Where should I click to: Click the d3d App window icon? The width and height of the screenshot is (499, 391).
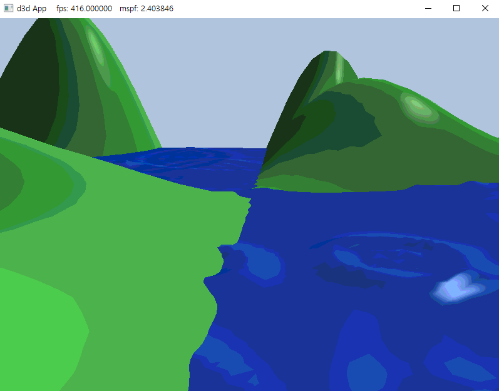(x=8, y=9)
